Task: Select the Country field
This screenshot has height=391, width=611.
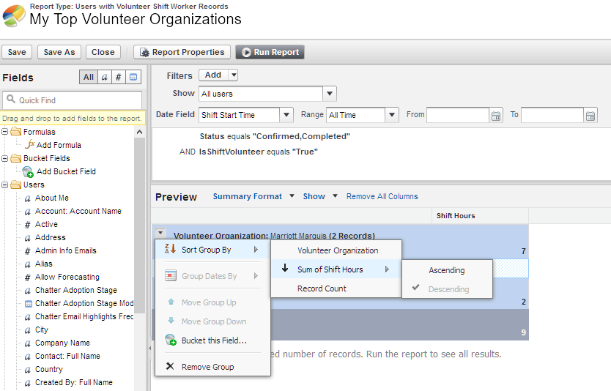Action: click(49, 370)
